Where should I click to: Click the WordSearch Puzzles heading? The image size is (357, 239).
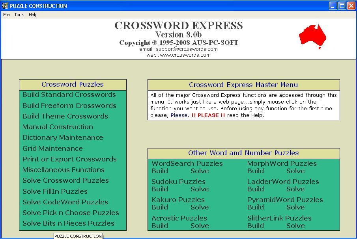187,163
